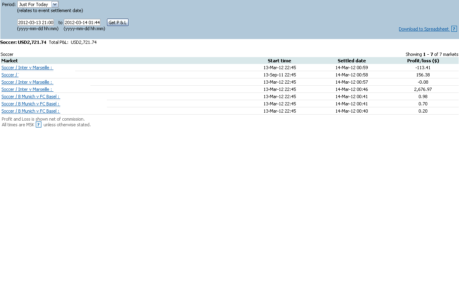Select the loss value -113.41
Image resolution: width=459 pixels, height=296 pixels.
[x=423, y=68]
